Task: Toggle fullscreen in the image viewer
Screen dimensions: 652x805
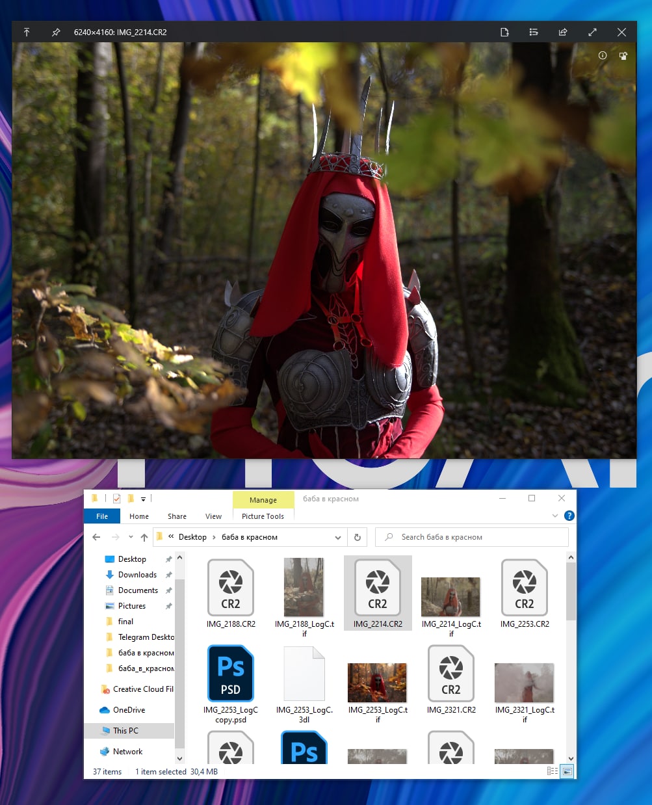Action: point(592,32)
